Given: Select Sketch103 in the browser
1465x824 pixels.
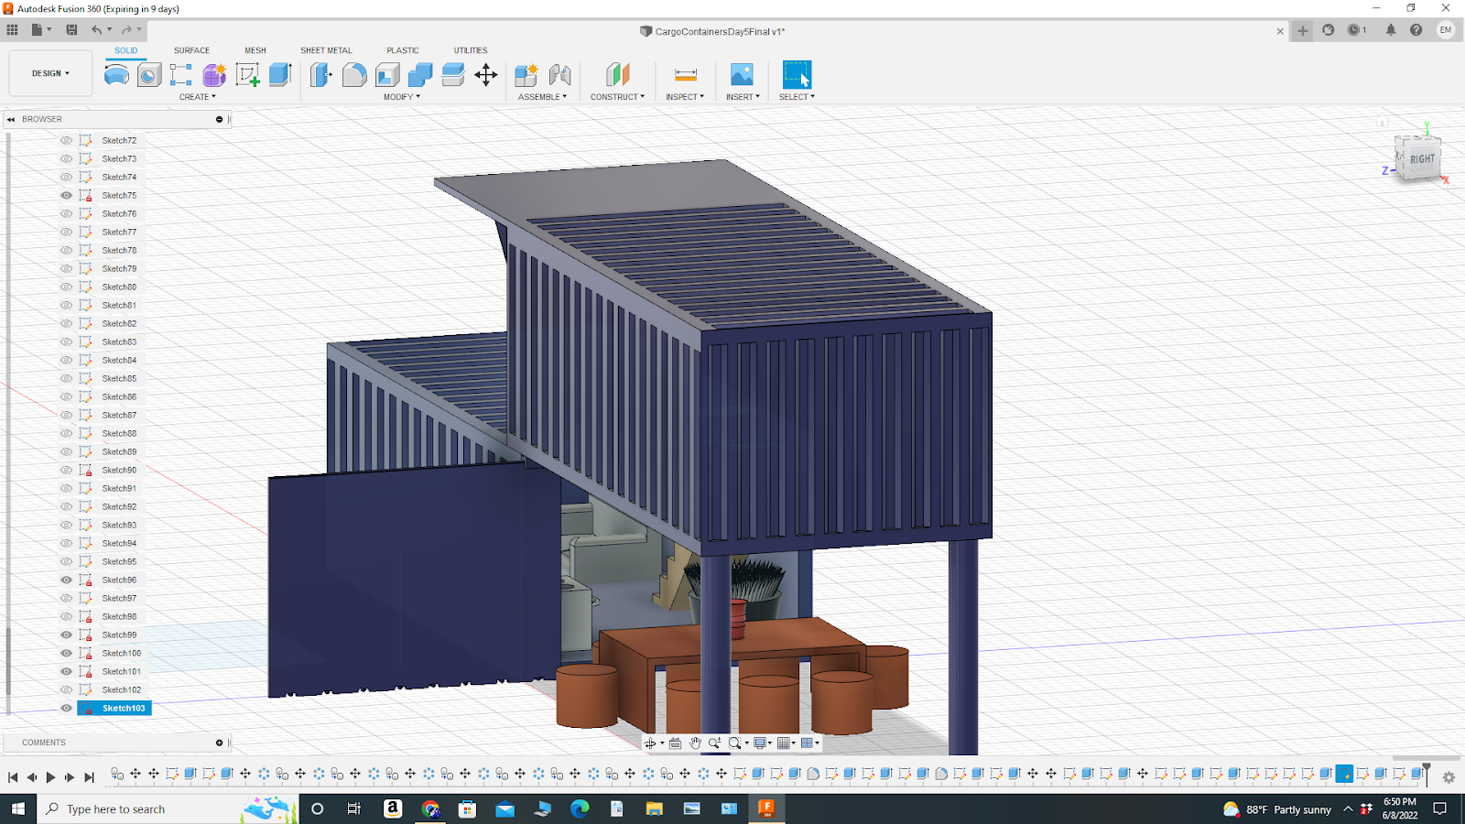Looking at the screenshot, I should [124, 708].
